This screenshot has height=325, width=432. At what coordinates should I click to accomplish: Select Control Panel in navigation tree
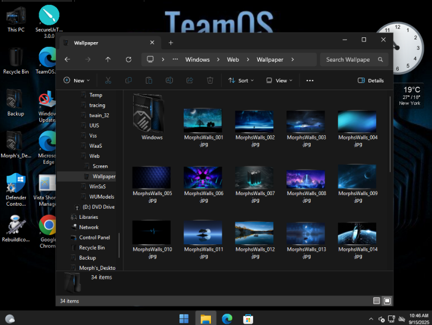tap(94, 237)
